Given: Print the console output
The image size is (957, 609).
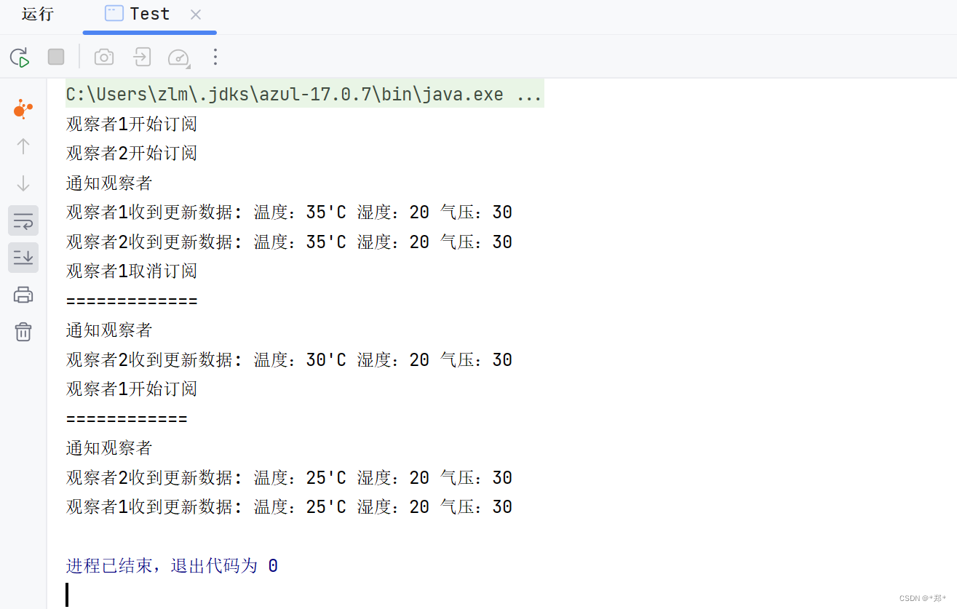Looking at the screenshot, I should (23, 295).
